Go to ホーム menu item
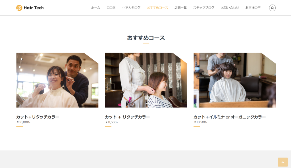 95,8
